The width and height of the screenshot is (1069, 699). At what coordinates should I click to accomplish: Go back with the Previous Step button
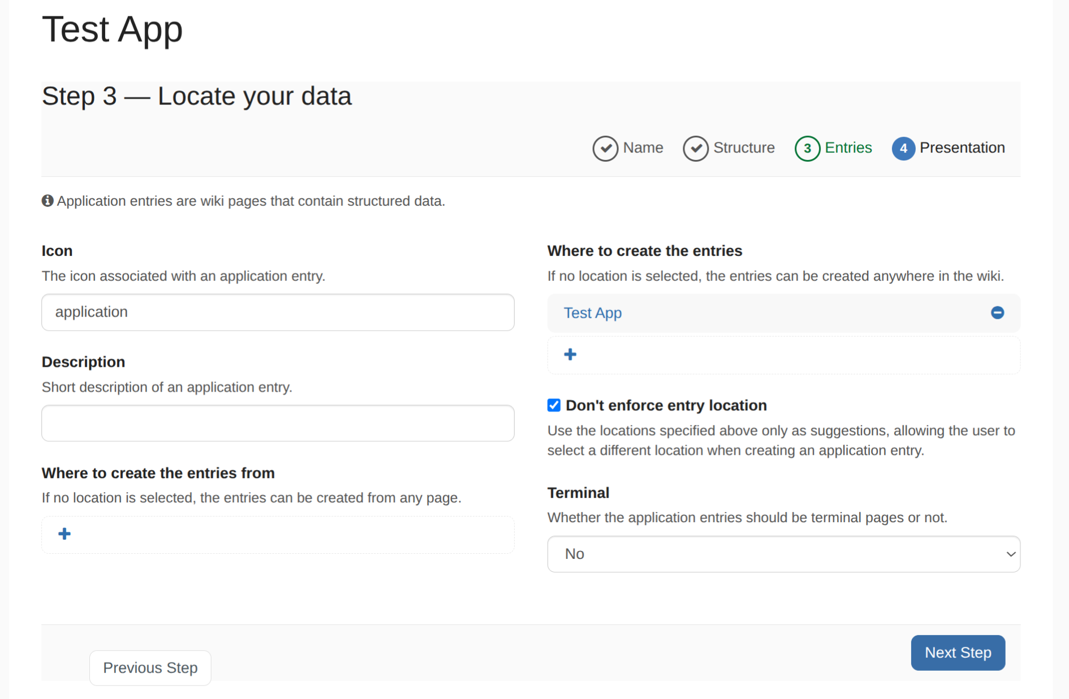(150, 667)
